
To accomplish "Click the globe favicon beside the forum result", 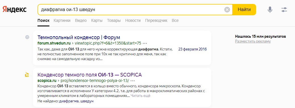I will click(27, 37).
